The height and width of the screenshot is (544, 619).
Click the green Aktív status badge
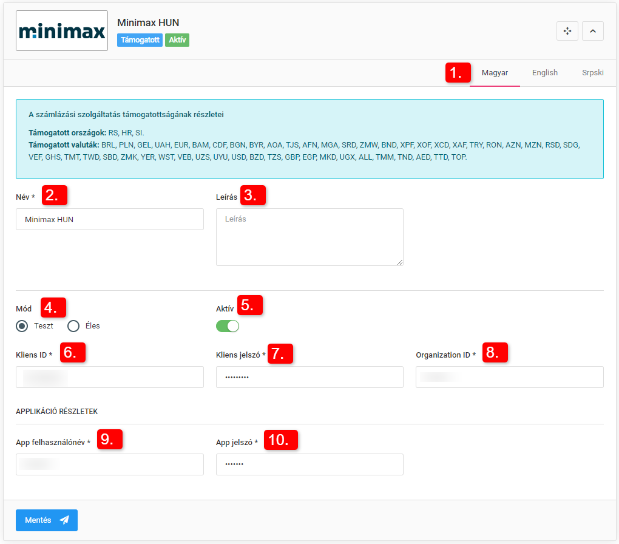(x=177, y=40)
